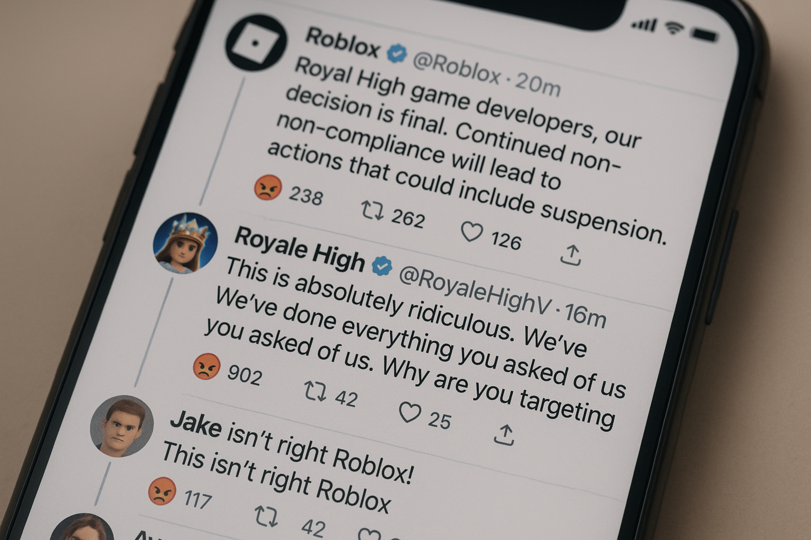Click the angry emoji with 117 reactions

click(162, 491)
